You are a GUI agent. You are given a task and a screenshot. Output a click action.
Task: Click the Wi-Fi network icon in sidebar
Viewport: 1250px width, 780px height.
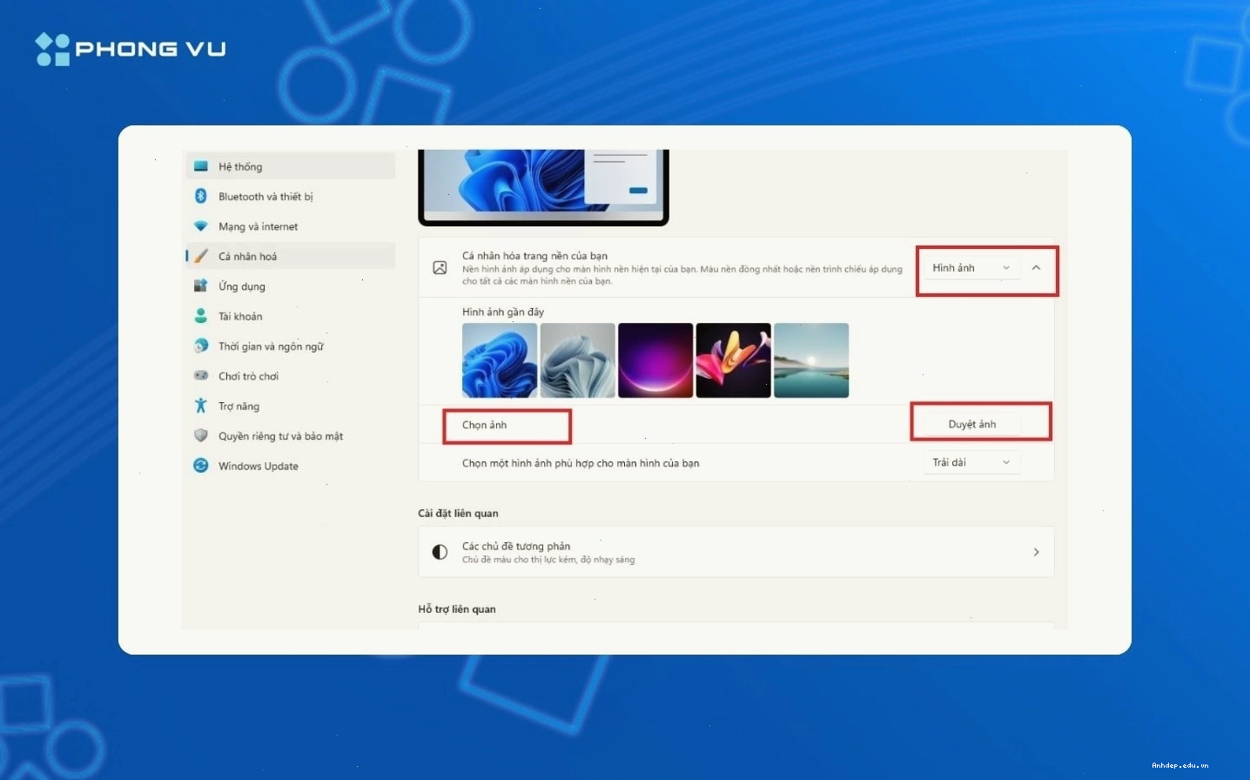click(x=201, y=226)
